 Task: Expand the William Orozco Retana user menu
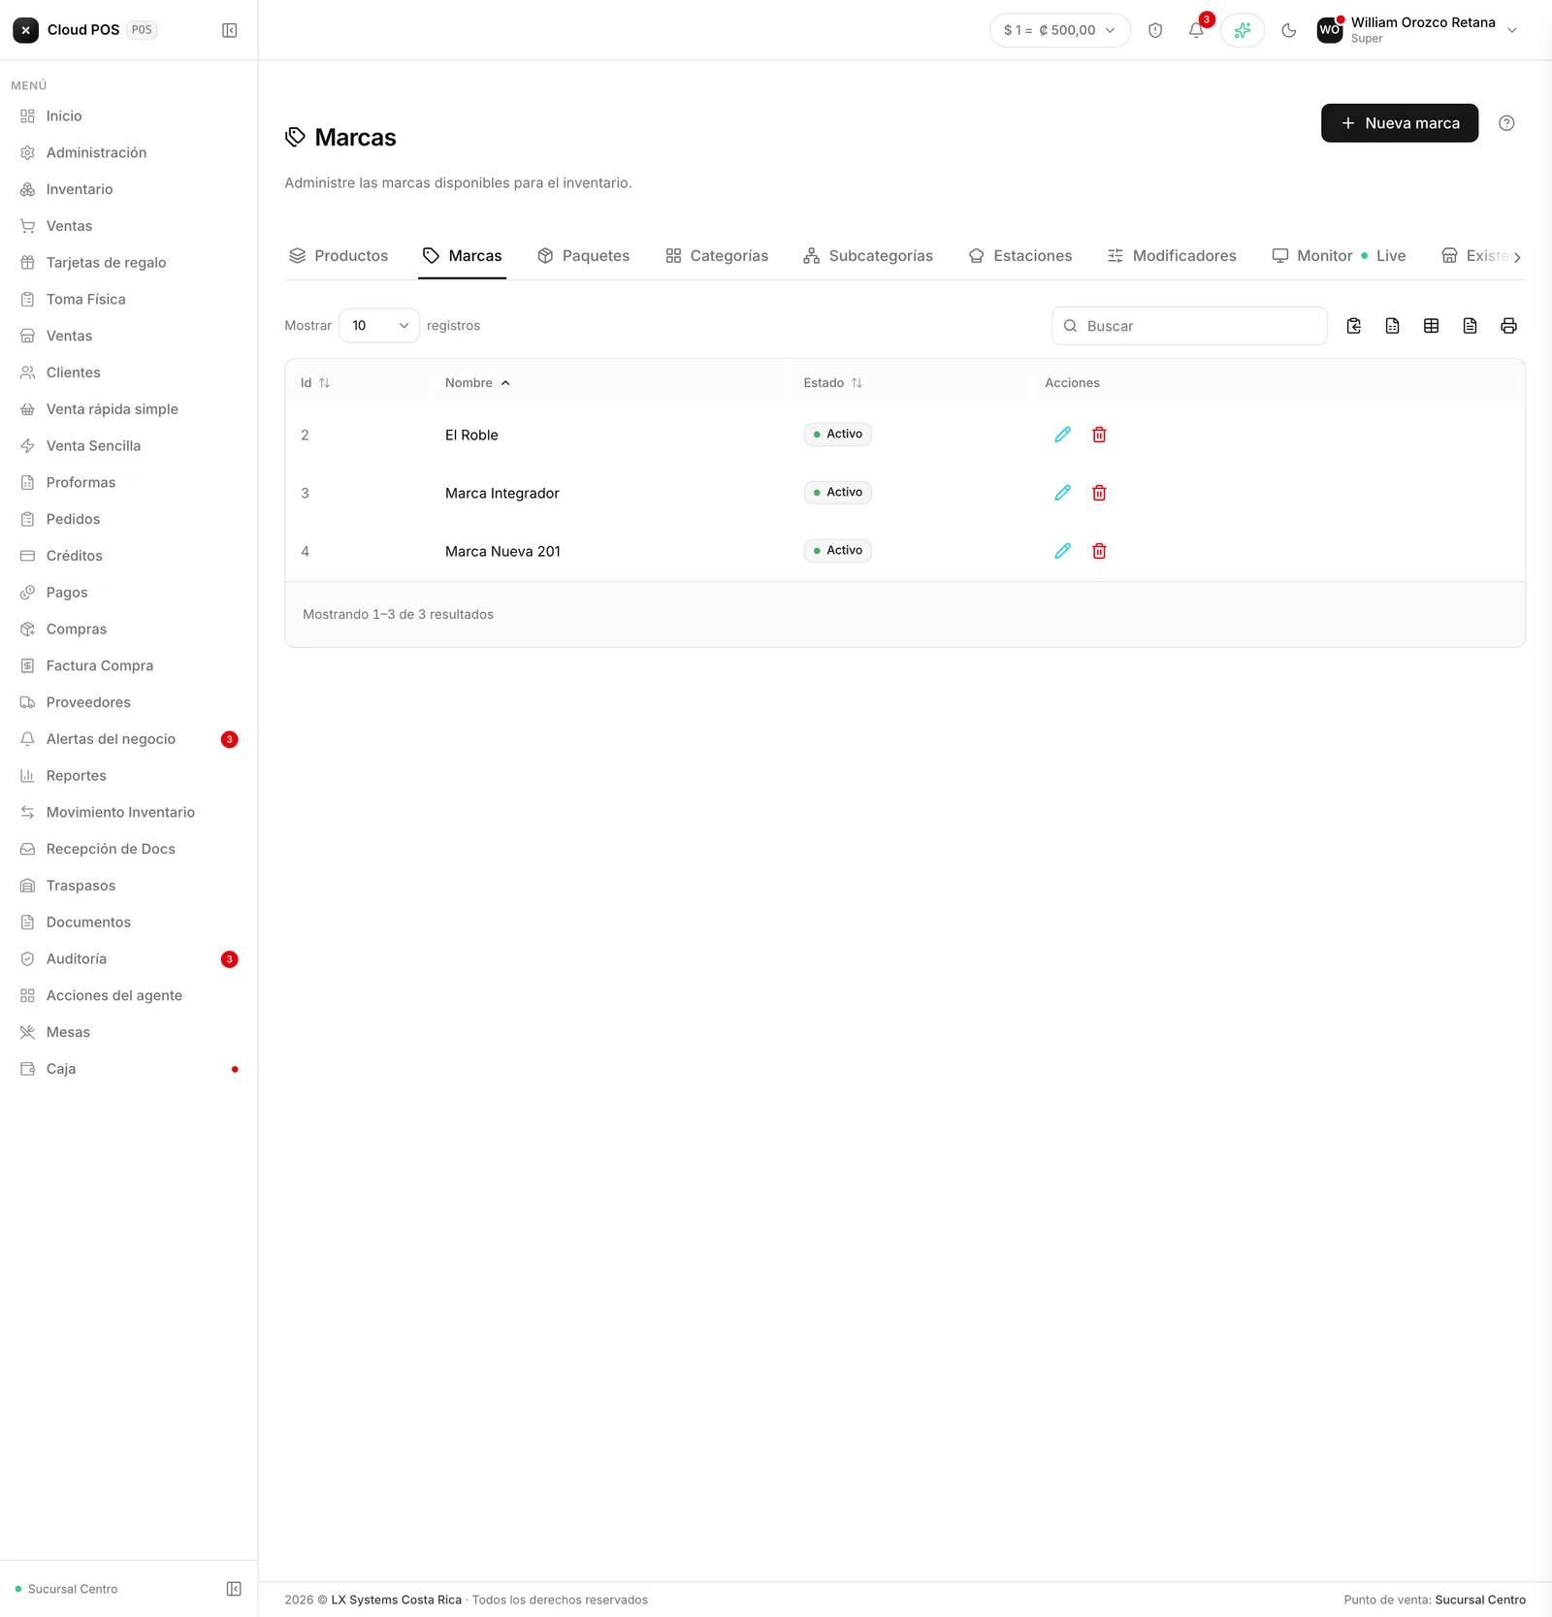pos(1417,30)
